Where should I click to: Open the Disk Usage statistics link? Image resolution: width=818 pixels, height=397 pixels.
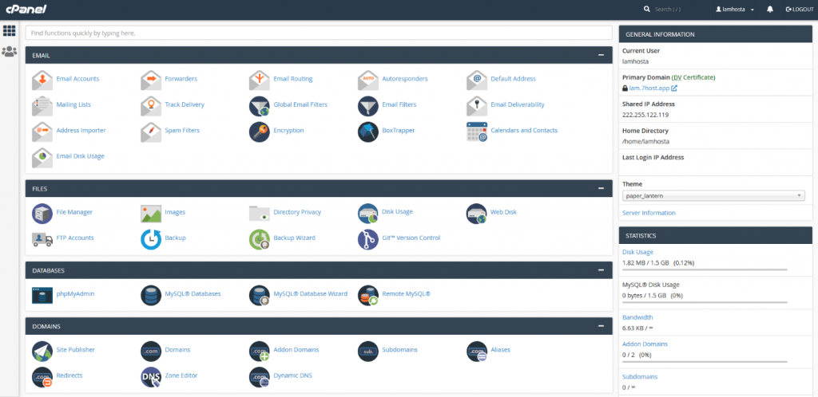point(637,252)
